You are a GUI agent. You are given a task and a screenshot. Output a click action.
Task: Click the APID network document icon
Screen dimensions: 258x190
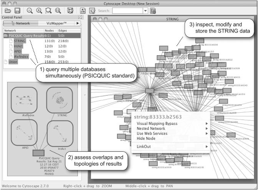pyautogui.click(x=11, y=51)
